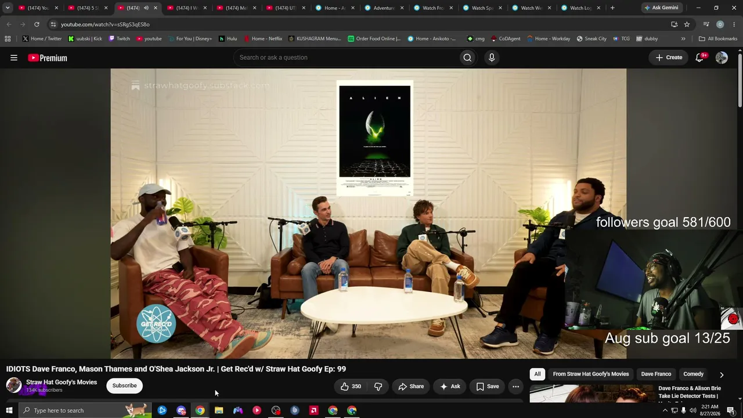Open more actions three-dot menu
Screen dimensions: 743x418
(x=515, y=387)
